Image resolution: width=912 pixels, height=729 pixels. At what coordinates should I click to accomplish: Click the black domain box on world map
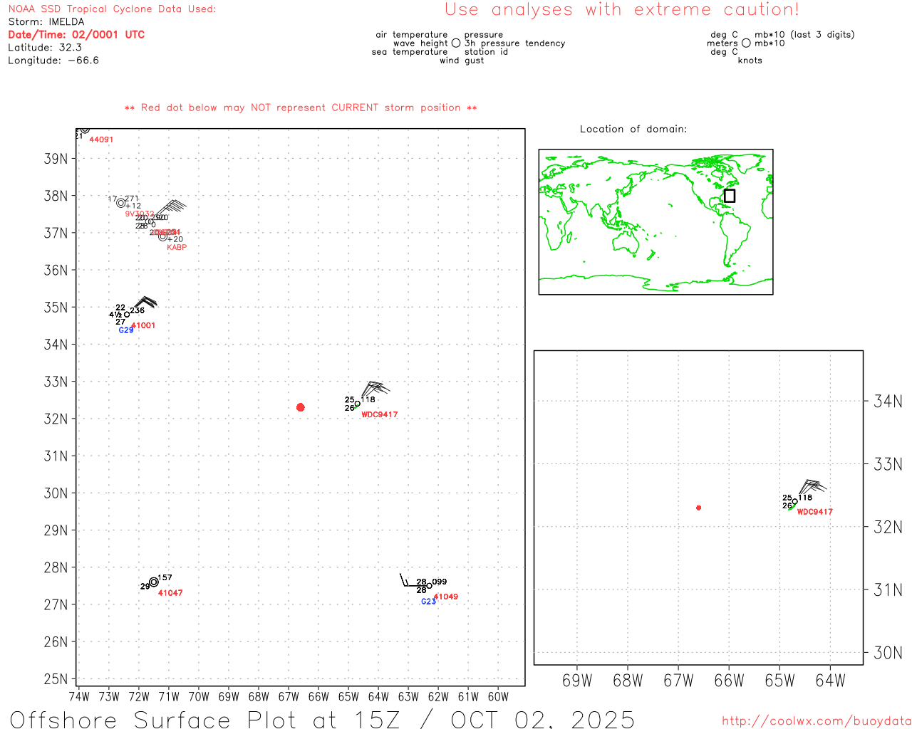tap(730, 196)
